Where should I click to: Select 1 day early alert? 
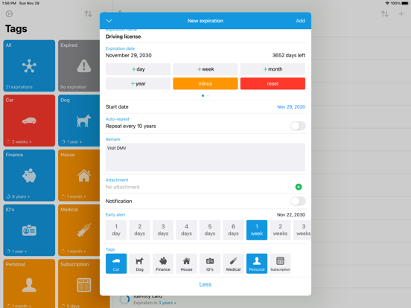[116, 230]
